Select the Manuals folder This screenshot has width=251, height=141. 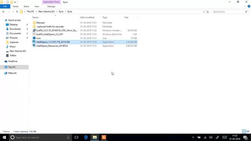[x=40, y=23]
